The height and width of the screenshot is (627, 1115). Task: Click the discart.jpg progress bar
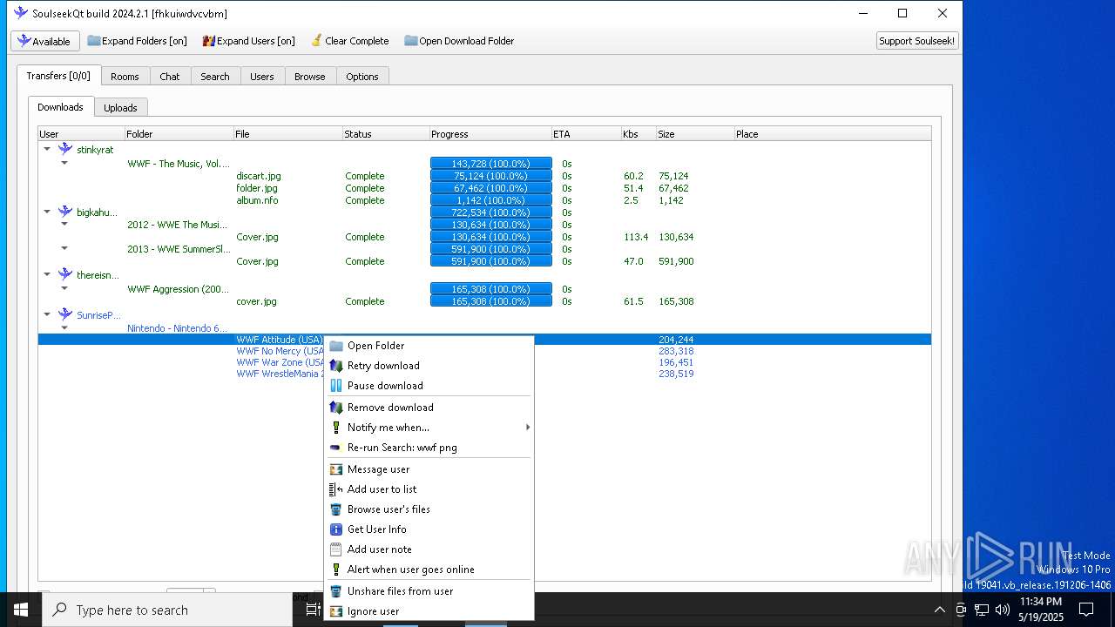pyautogui.click(x=491, y=176)
